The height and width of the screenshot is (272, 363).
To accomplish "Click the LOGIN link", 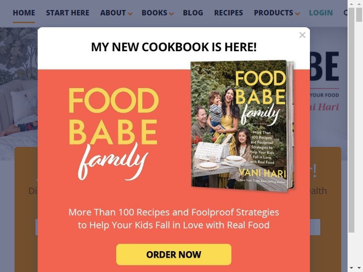I will [321, 13].
